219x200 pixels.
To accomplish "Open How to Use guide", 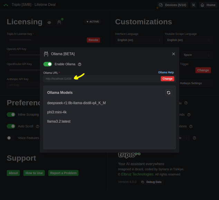I will pyautogui.click(x=34, y=173).
